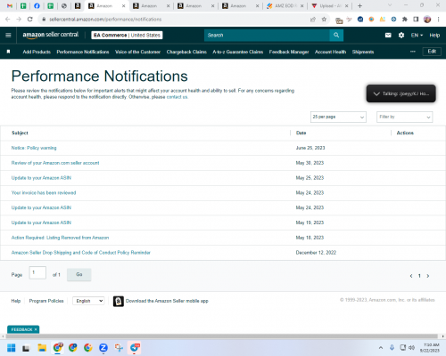Expand the EN language selector
This screenshot has width=446, height=356.
417,36
